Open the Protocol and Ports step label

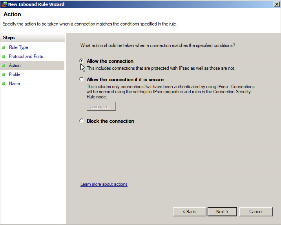[26, 56]
